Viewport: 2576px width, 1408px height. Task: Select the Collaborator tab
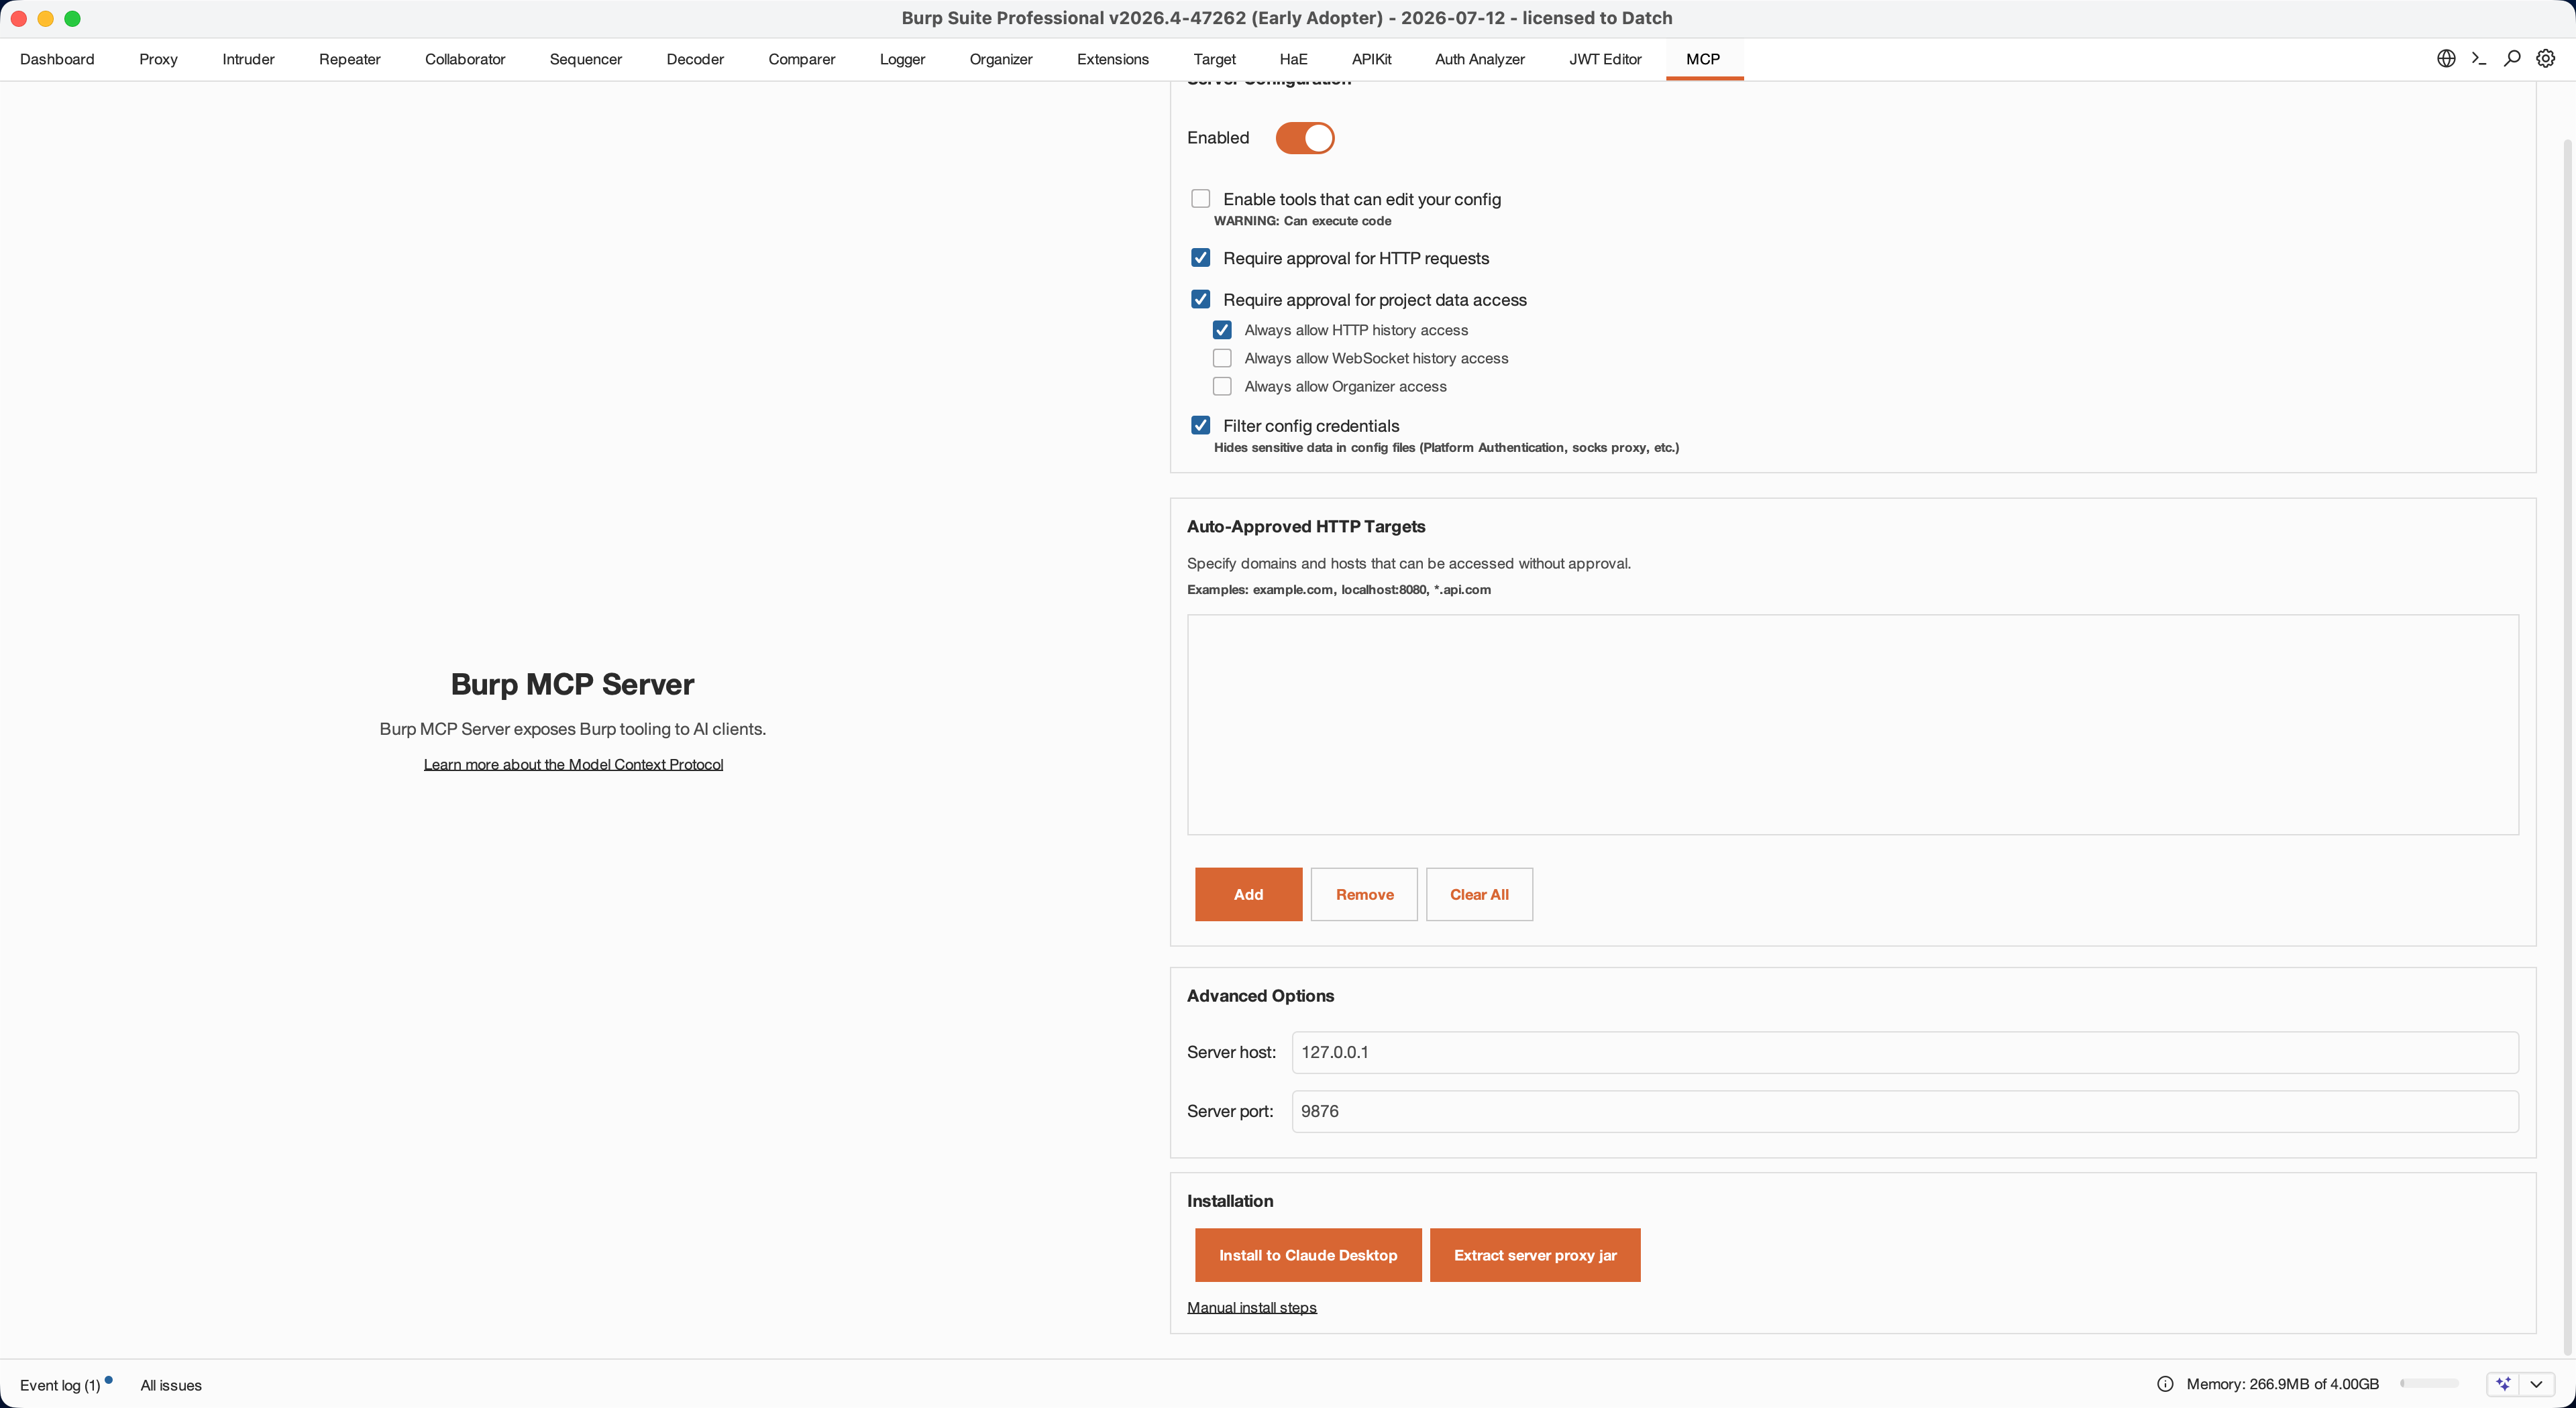(x=465, y=59)
